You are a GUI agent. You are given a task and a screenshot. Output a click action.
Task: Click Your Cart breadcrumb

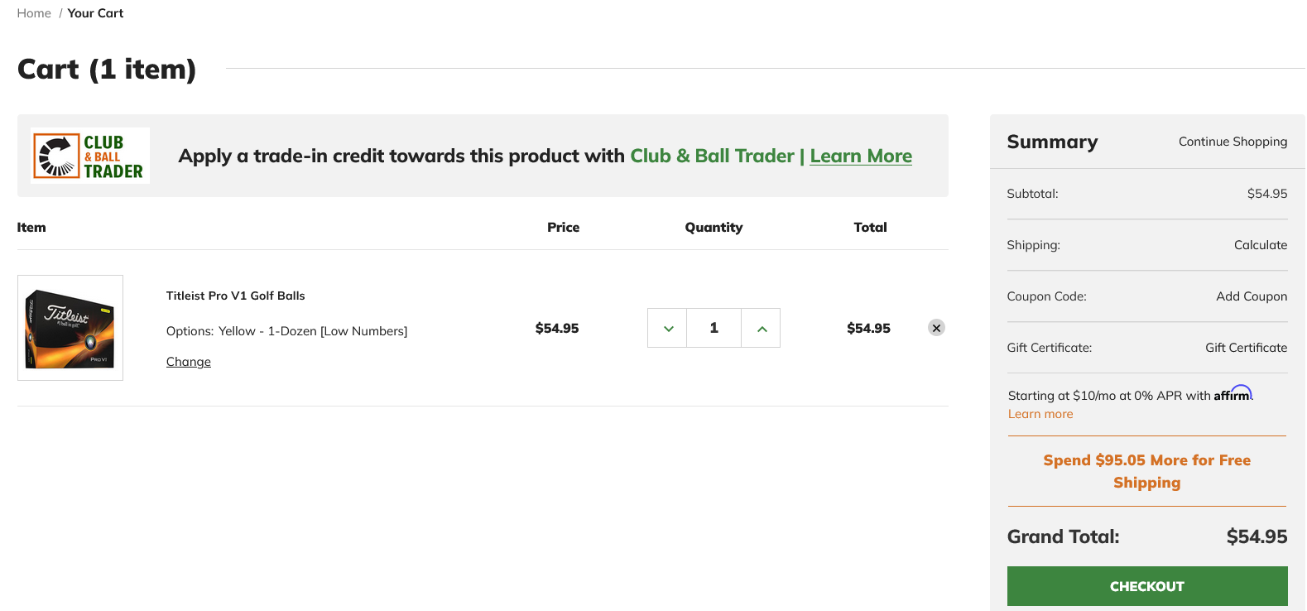[x=95, y=13]
